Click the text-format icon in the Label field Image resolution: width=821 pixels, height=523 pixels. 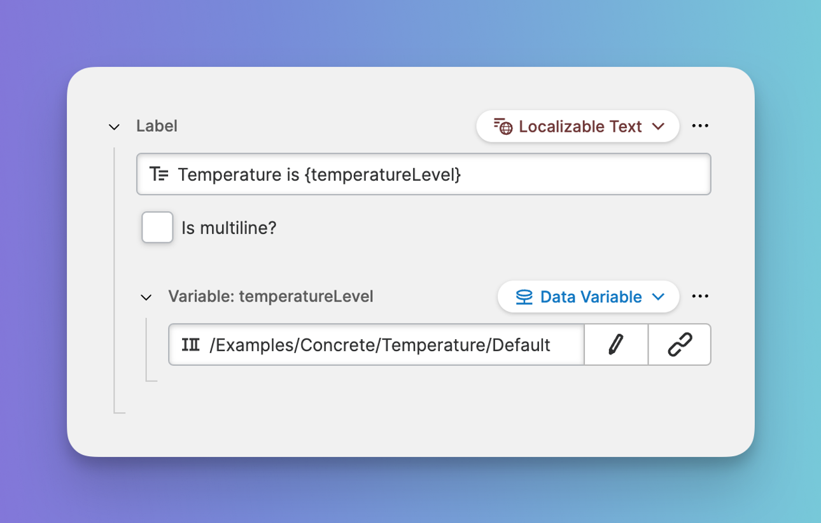pyautogui.click(x=159, y=174)
